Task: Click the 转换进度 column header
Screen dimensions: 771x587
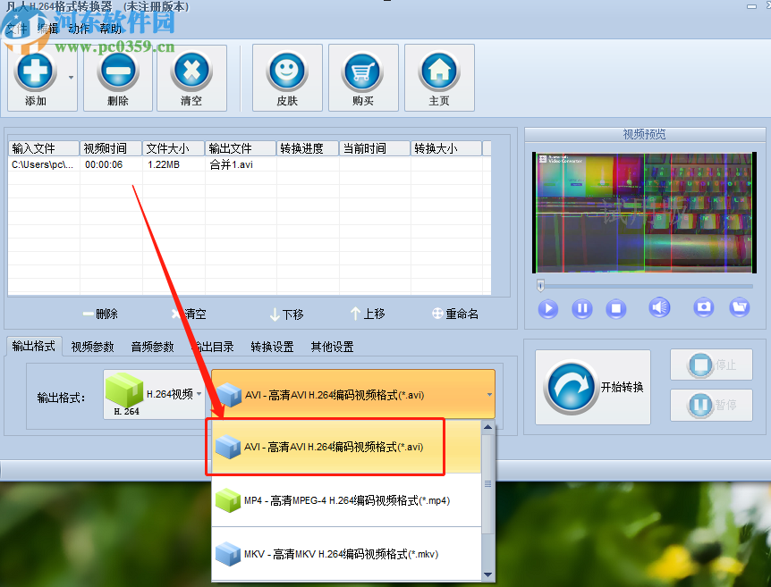Action: [308, 148]
